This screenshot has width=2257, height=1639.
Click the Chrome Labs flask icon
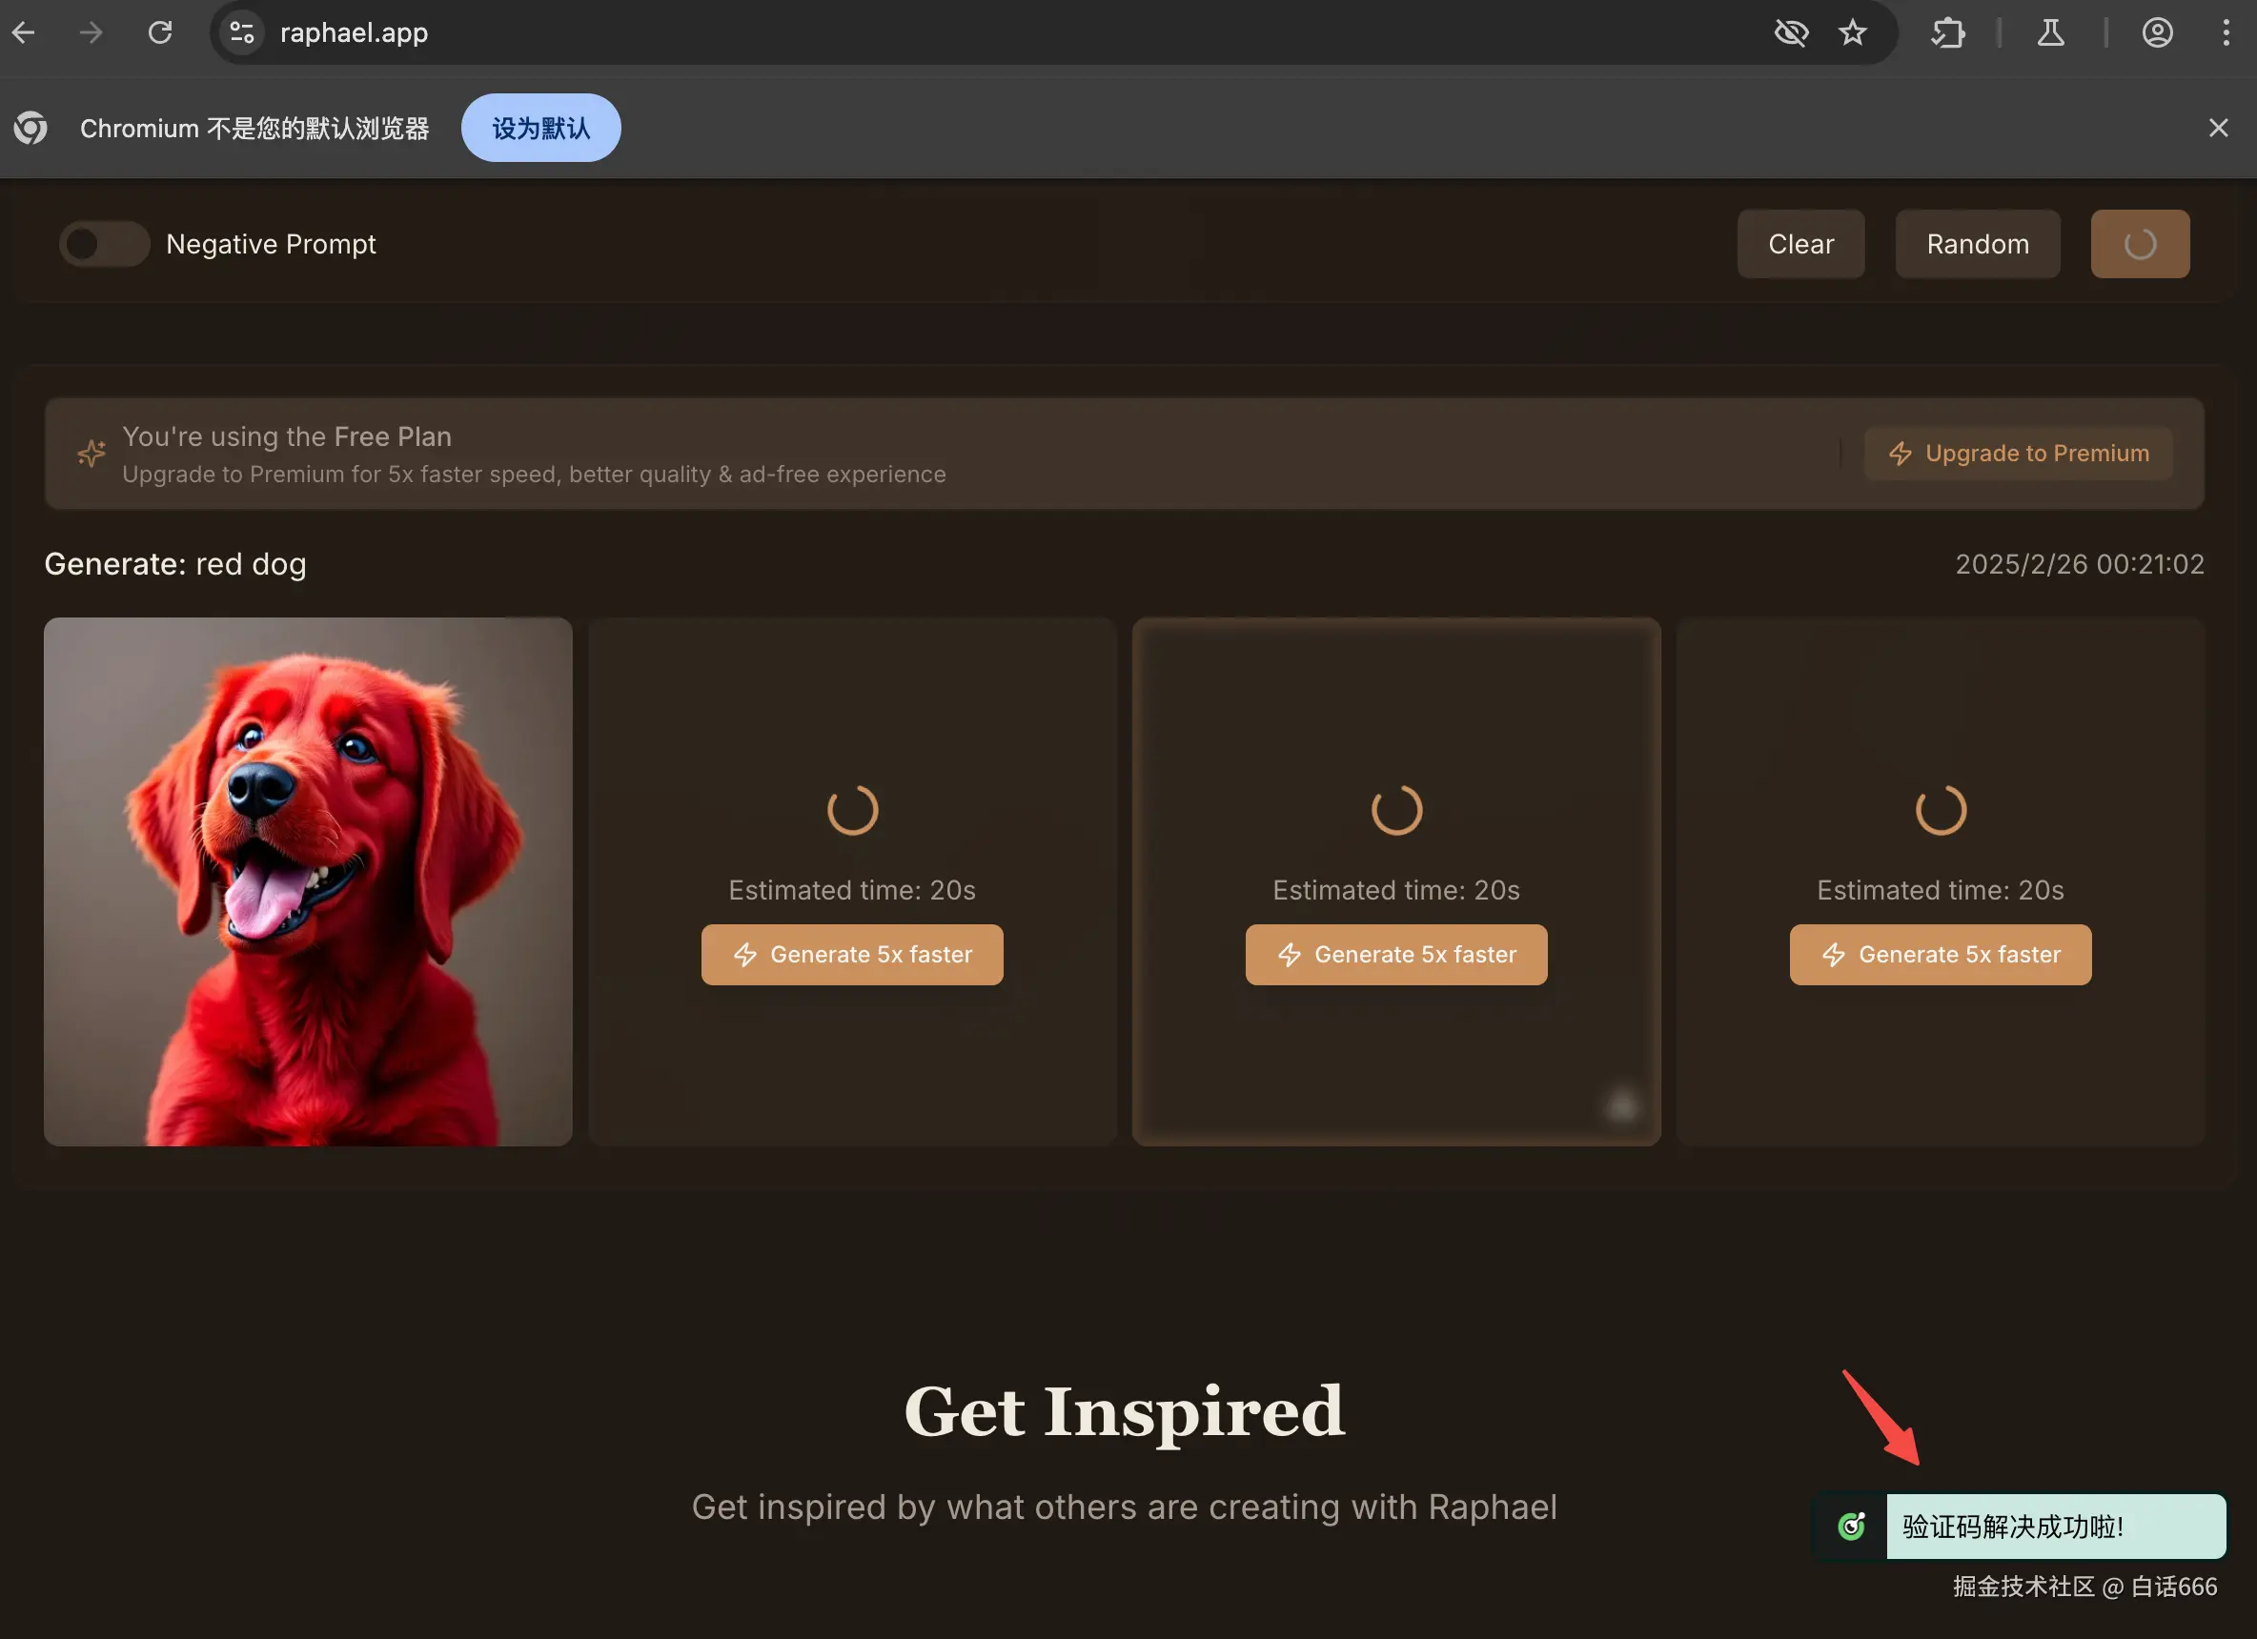tap(2050, 32)
